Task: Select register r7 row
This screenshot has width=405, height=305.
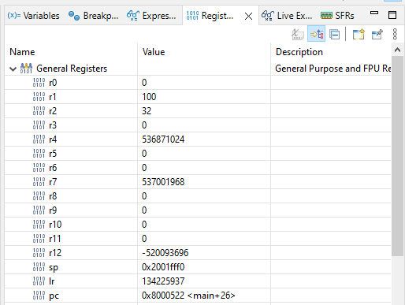Action: coord(198,182)
